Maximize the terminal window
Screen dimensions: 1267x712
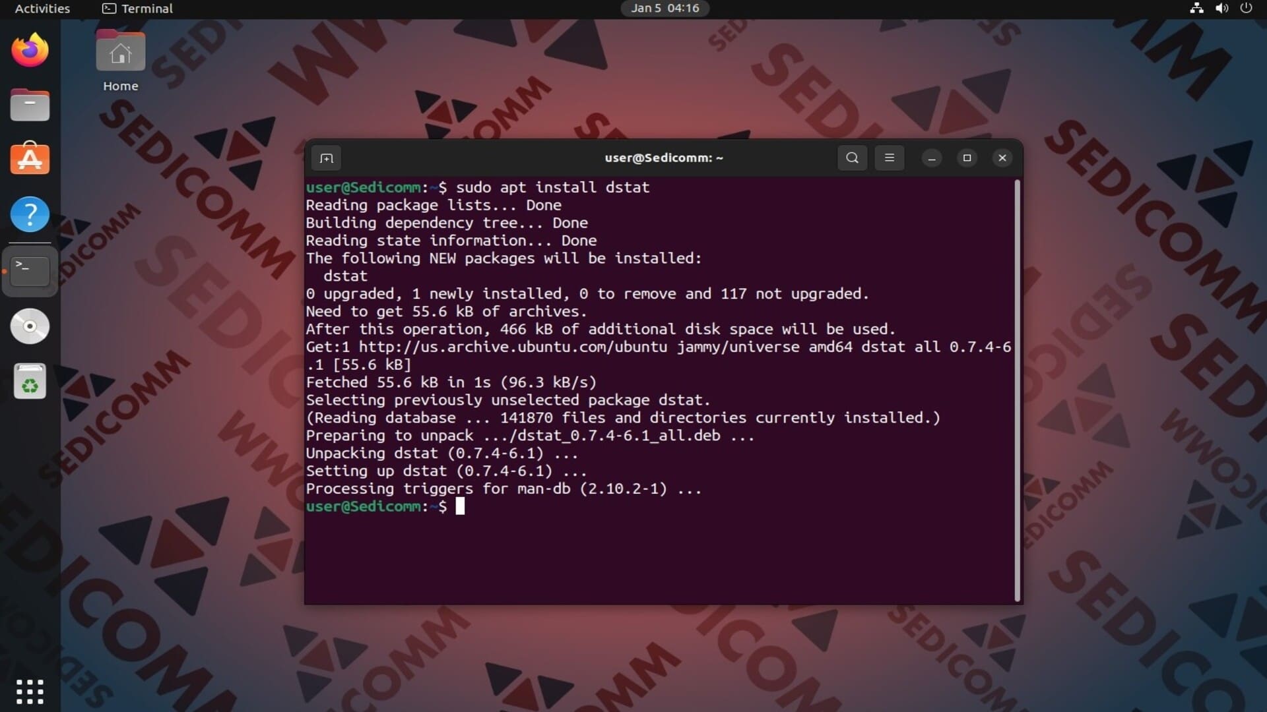coord(967,158)
